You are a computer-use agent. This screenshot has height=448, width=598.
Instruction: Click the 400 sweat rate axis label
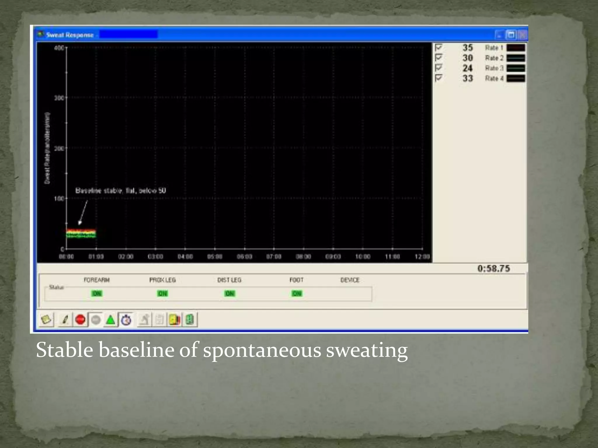click(x=59, y=48)
